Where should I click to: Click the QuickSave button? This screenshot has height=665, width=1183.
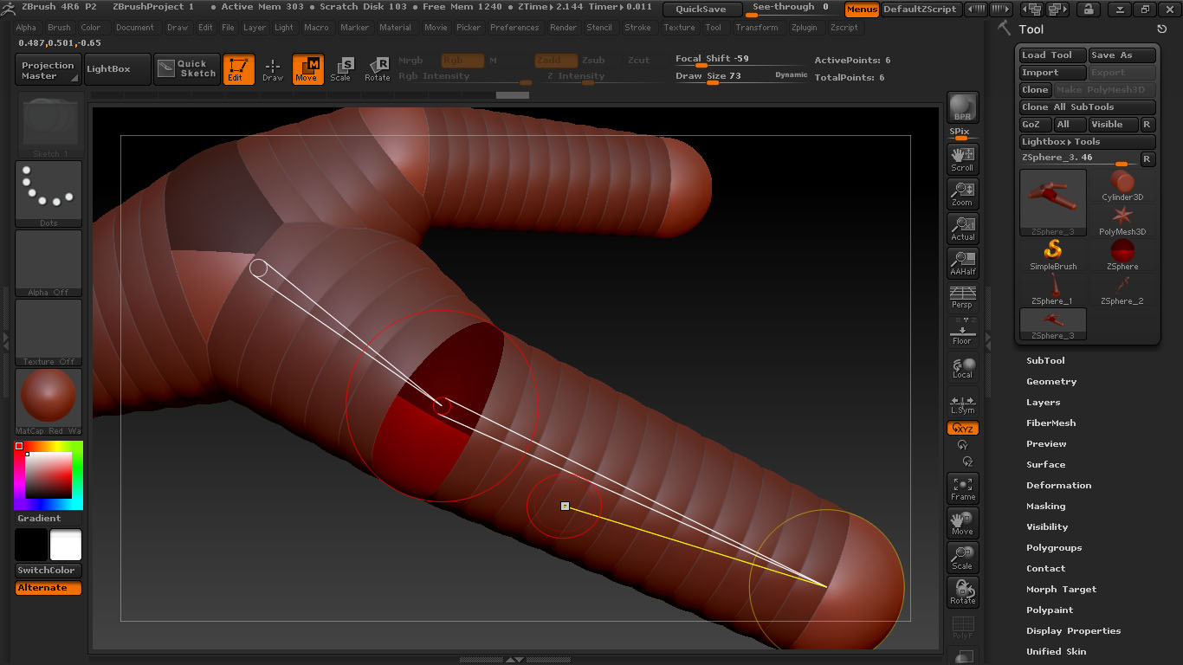701,10
